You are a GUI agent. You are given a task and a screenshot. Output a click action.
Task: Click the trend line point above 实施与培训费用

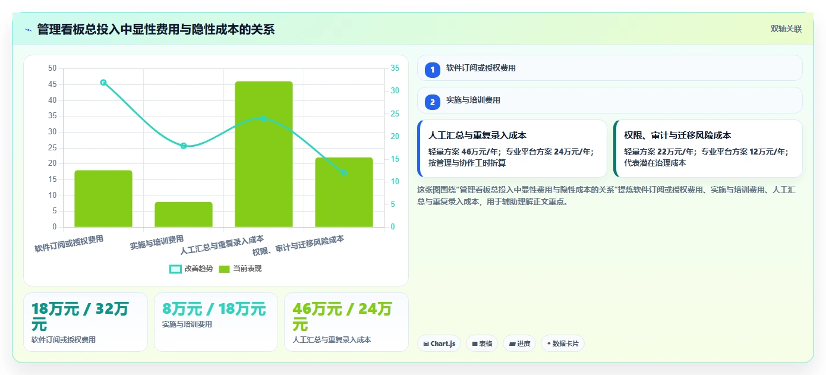(x=184, y=146)
